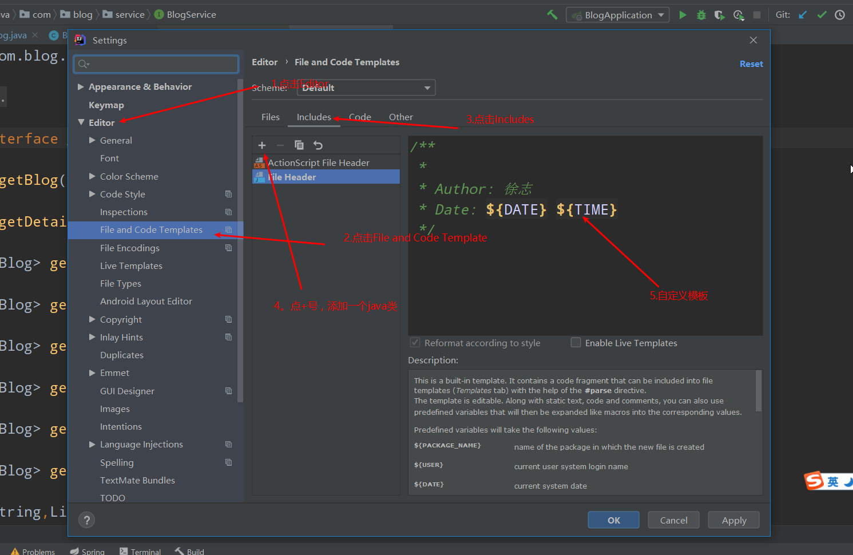Click the project-level icon next to Code Style
853x555 pixels.
tap(228, 194)
